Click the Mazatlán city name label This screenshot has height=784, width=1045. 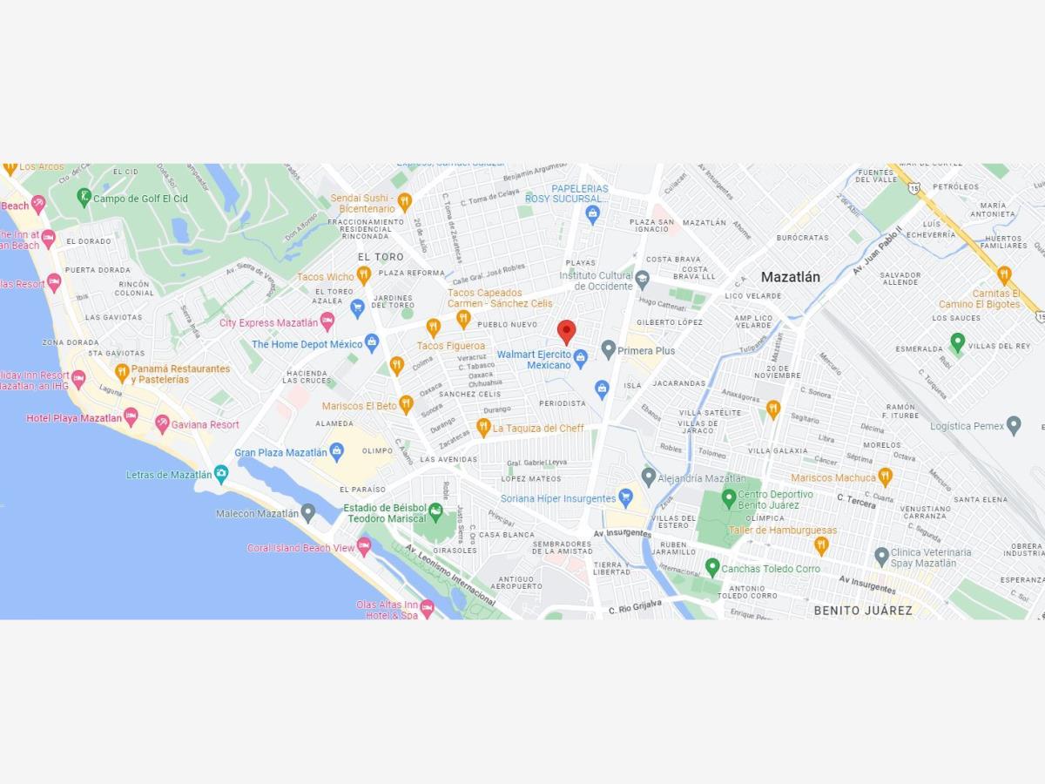pyautogui.click(x=791, y=277)
